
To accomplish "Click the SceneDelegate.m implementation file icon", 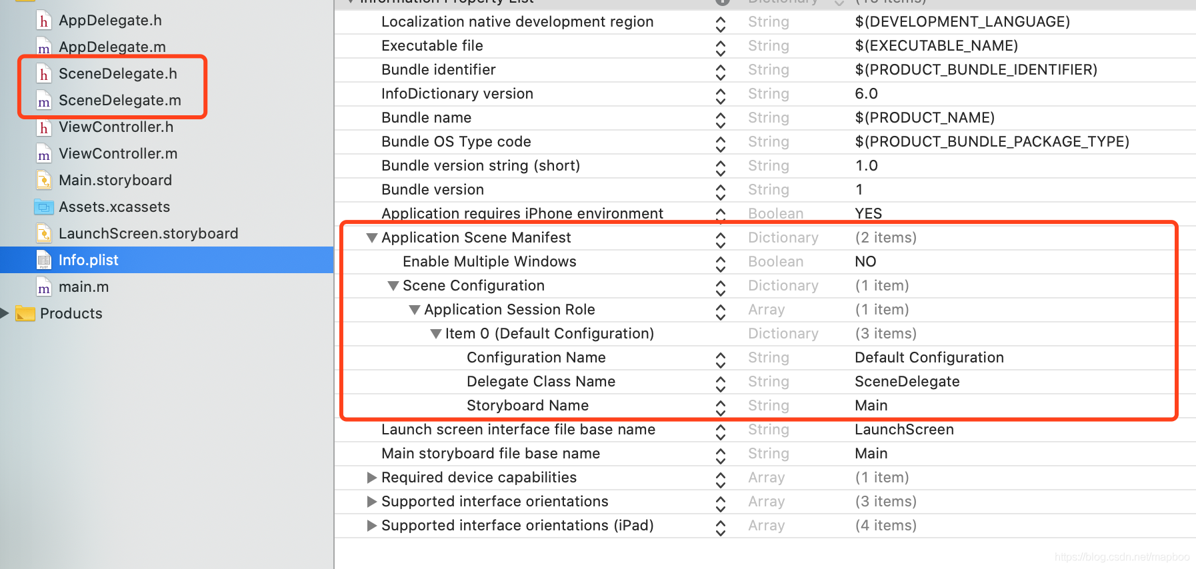I will click(43, 101).
